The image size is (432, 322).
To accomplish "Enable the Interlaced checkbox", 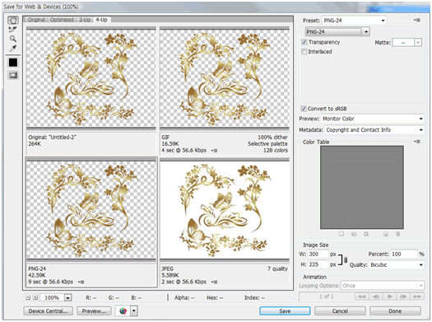I will [304, 52].
